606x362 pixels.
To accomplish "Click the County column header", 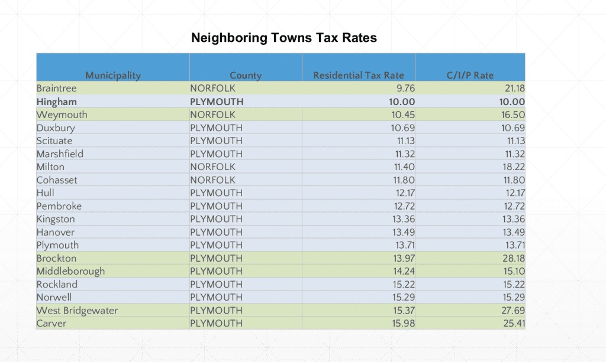I will coord(245,75).
